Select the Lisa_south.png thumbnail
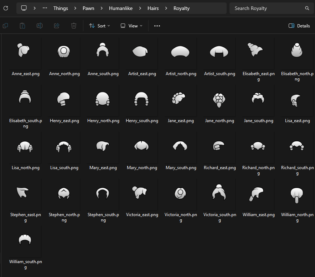This screenshot has height=277, width=315. coord(64,147)
